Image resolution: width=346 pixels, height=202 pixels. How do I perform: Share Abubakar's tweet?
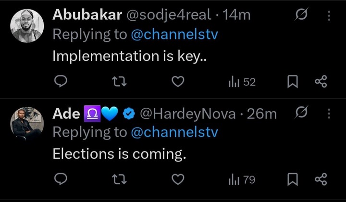pos(321,82)
